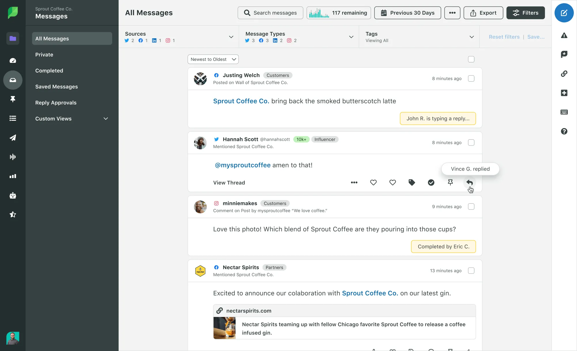
Task: Click the blue compose pencil button
Action: tap(564, 13)
